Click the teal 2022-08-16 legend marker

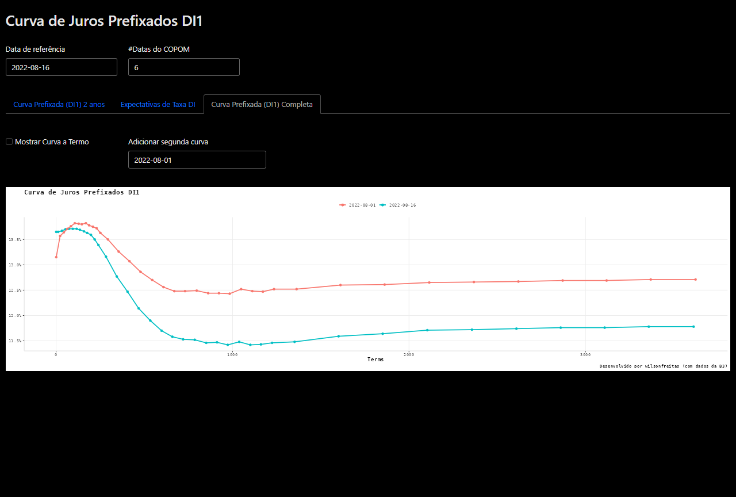(383, 205)
